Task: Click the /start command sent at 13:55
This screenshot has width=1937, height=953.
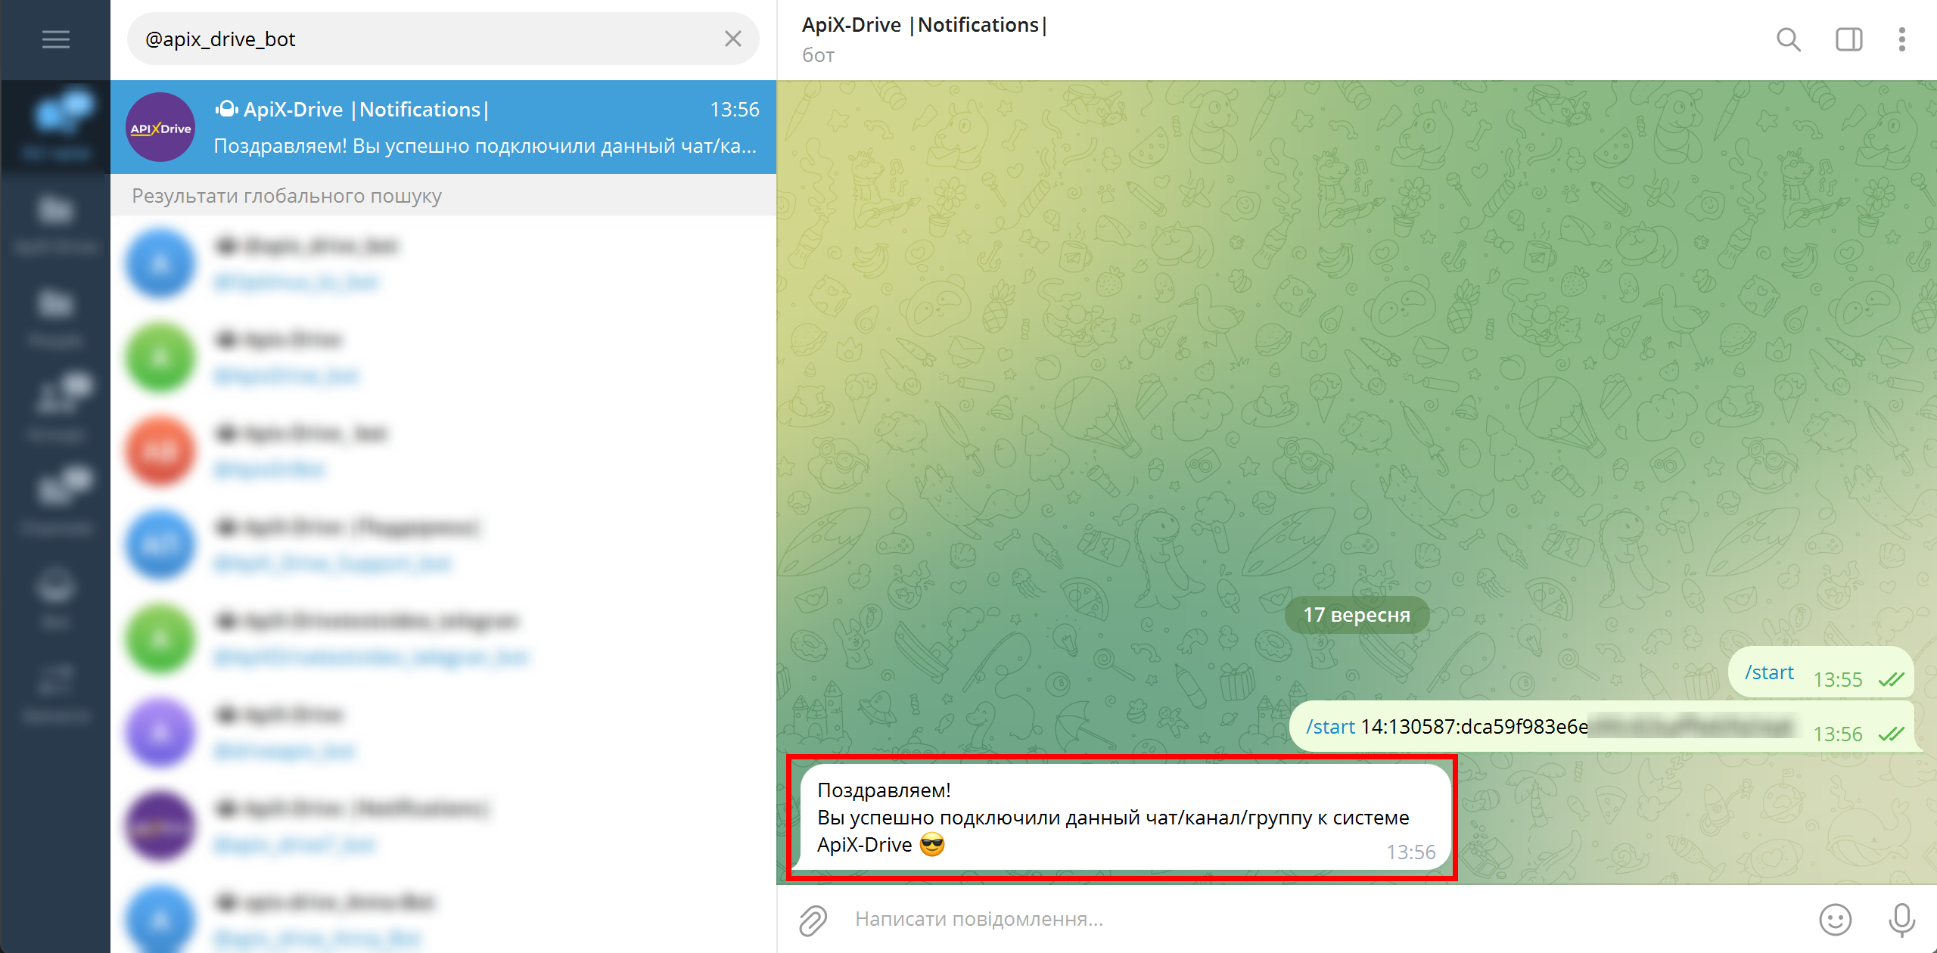Action: [x=1769, y=672]
